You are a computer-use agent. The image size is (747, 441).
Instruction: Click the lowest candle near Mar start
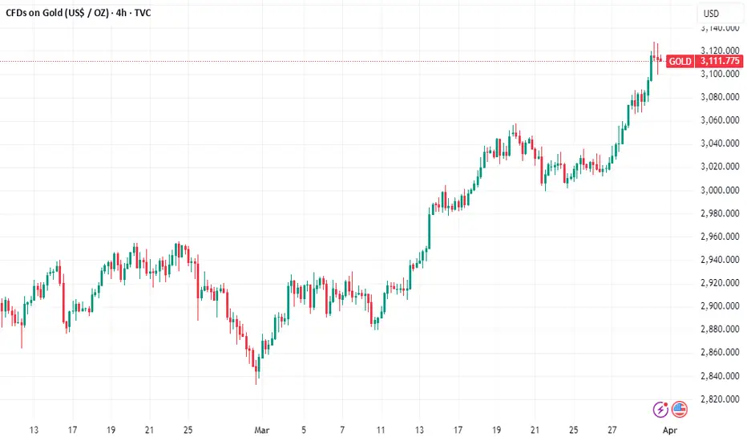(x=256, y=370)
